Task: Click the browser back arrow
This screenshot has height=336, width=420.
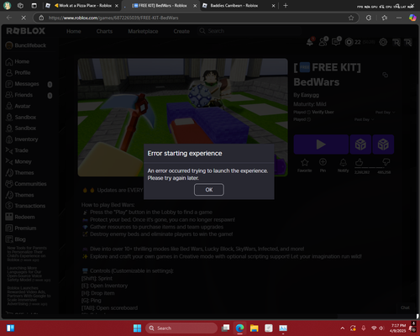Action: coord(9,18)
